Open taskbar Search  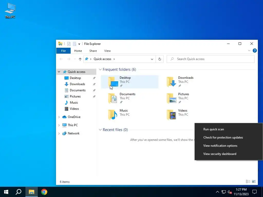18,192
